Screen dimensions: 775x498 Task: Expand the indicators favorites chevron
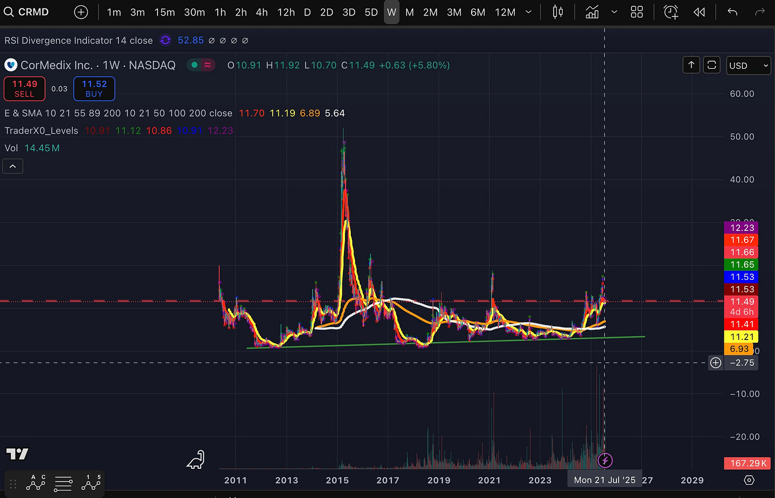[614, 12]
